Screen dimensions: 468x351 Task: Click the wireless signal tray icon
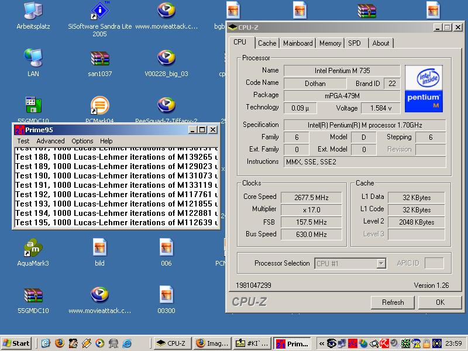coord(437,343)
